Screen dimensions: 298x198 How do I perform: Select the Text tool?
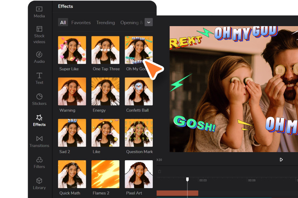(x=39, y=78)
